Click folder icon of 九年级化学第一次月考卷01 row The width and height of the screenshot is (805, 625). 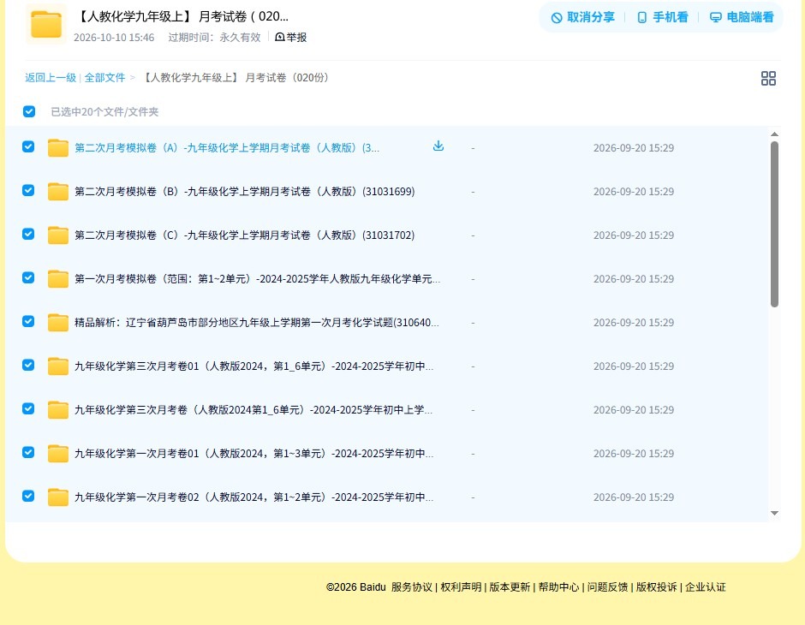pos(58,453)
